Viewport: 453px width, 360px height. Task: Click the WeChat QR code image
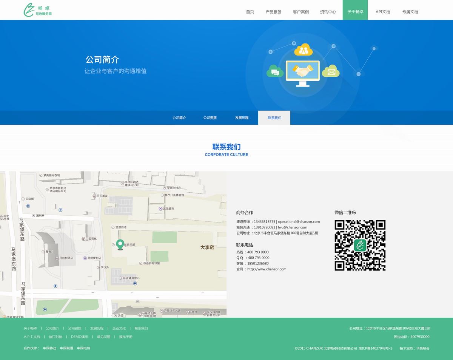tap(360, 245)
